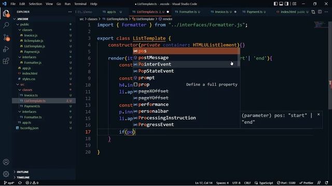This screenshot has height=186, width=332.
Task: Expand the OUTLINE section
Action: point(44,172)
